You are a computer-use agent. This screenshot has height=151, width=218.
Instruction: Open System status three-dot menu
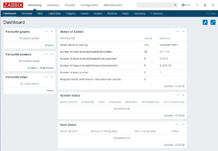click(177, 95)
